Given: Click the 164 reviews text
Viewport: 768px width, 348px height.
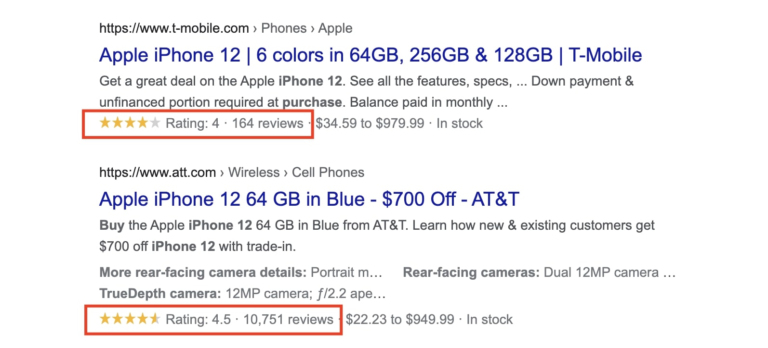Looking at the screenshot, I should (x=268, y=124).
